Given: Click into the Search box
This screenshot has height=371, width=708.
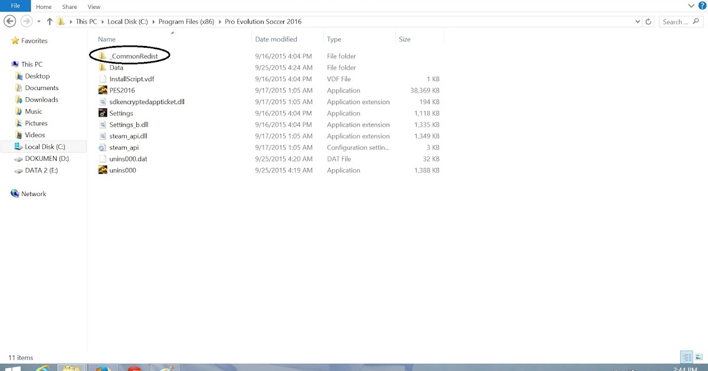Looking at the screenshot, I should tap(681, 22).
